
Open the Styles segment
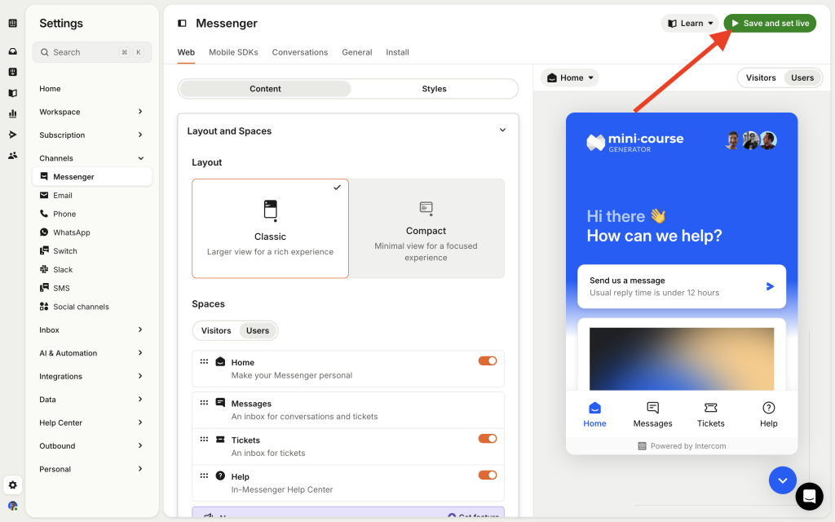coord(434,89)
